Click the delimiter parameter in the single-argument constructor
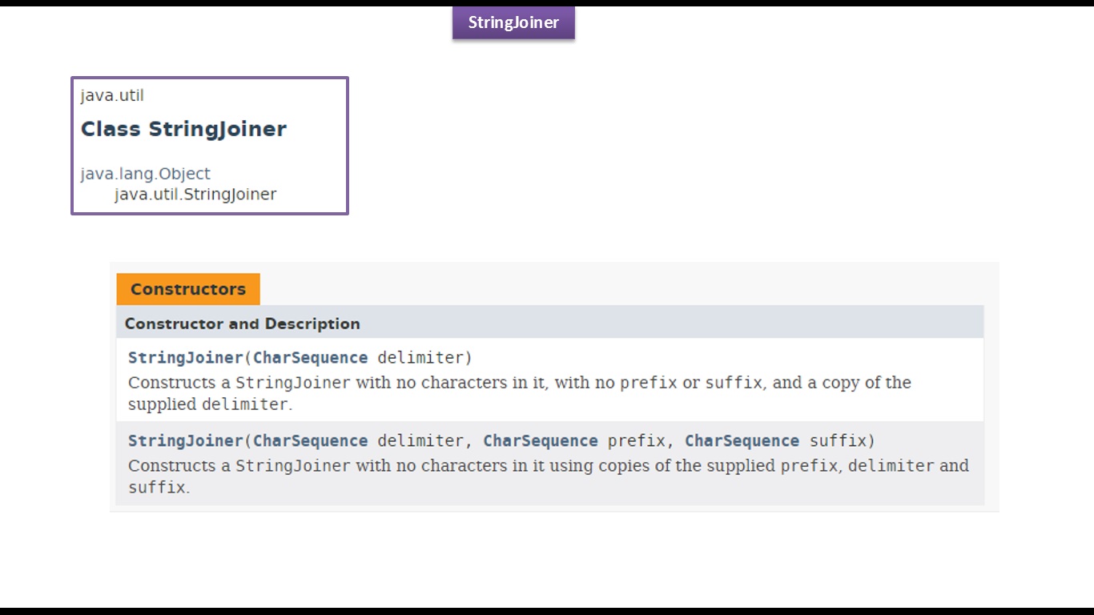The image size is (1094, 615). click(x=422, y=357)
